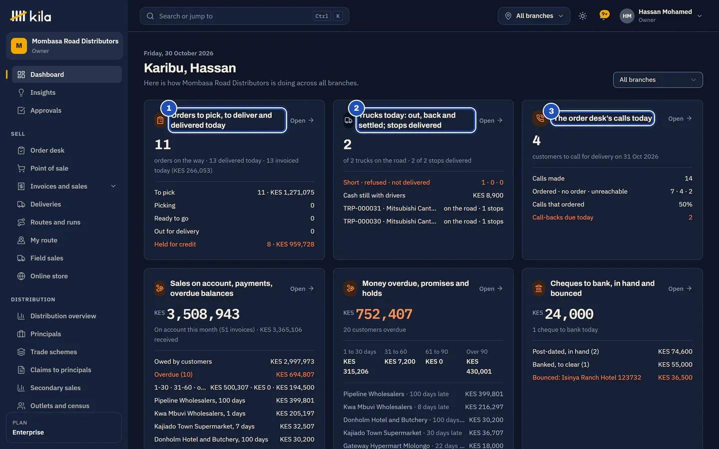Open the Mombasa Road Distributors company switcher
Image resolution: width=719 pixels, height=449 pixels.
click(64, 46)
